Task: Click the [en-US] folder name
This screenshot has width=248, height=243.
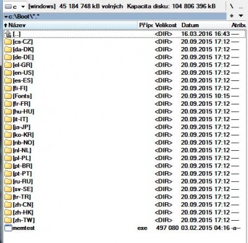Action: (23, 73)
